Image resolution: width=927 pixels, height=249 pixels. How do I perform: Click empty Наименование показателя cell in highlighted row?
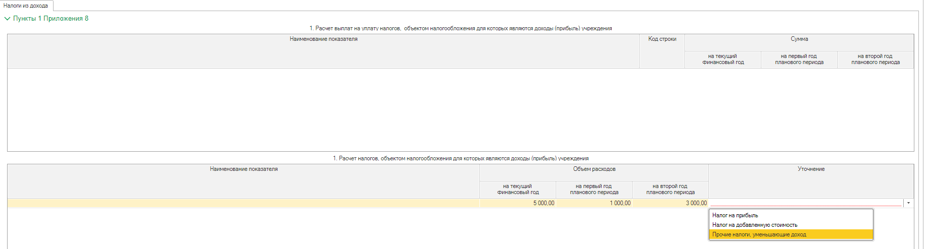coord(243,203)
